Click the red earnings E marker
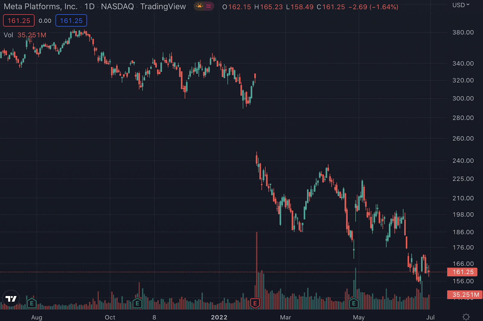The height and width of the screenshot is (321, 483). click(x=255, y=303)
